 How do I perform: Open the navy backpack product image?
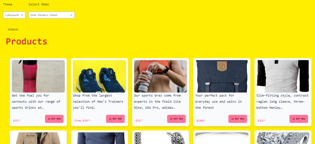click(222, 76)
